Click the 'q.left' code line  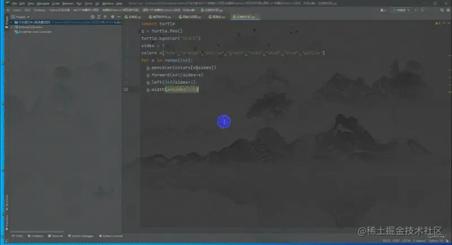pos(171,82)
